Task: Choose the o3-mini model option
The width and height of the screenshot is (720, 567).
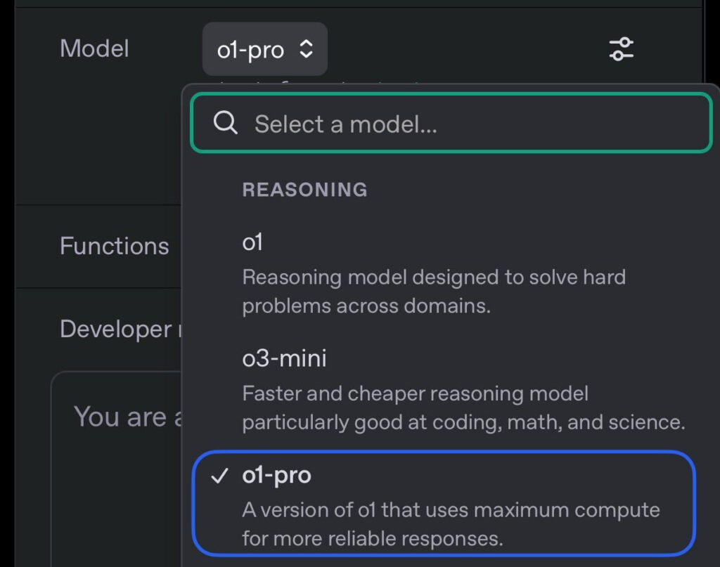Action: coord(284,358)
